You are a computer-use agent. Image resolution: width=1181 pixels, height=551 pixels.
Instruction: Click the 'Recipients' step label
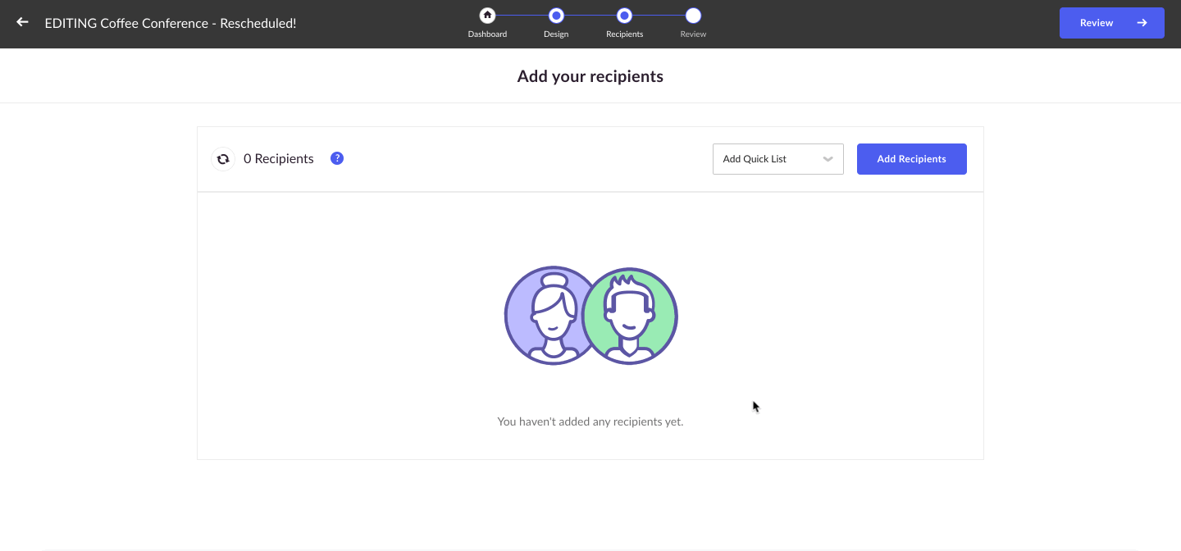[624, 34]
